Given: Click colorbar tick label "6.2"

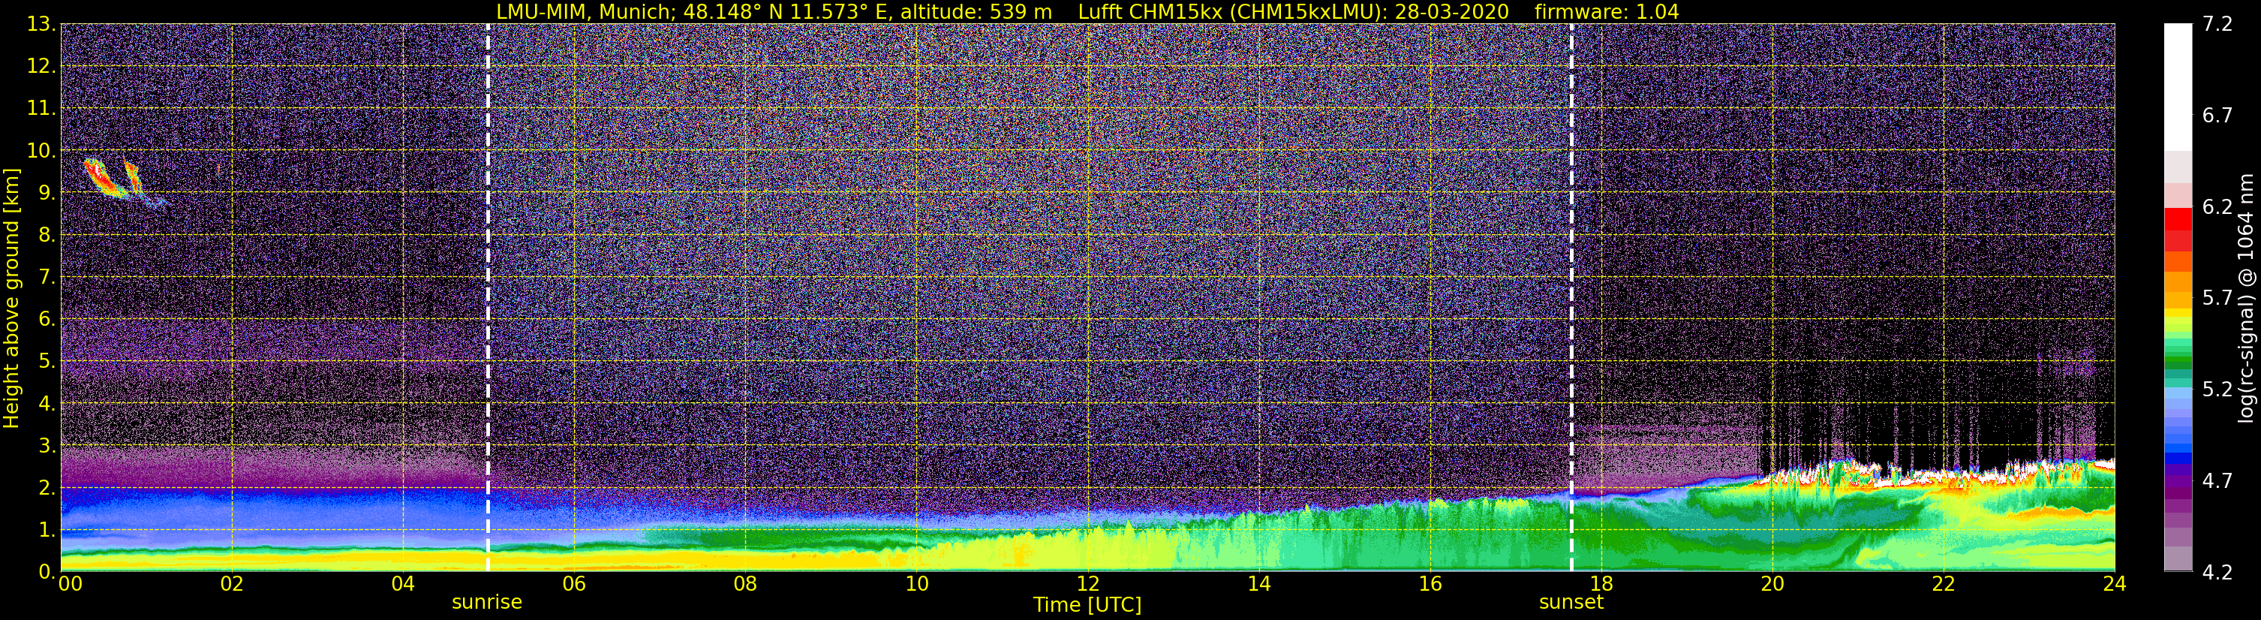Looking at the screenshot, I should (x=2217, y=207).
